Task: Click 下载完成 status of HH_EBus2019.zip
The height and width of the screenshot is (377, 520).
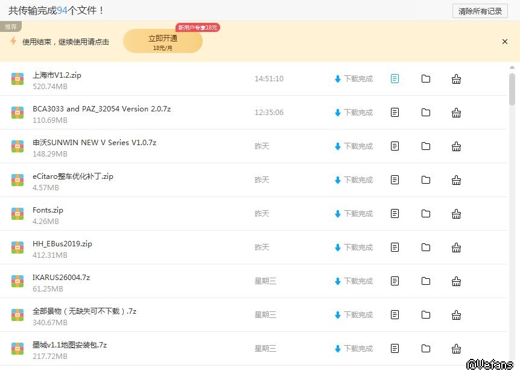Action: click(354, 248)
